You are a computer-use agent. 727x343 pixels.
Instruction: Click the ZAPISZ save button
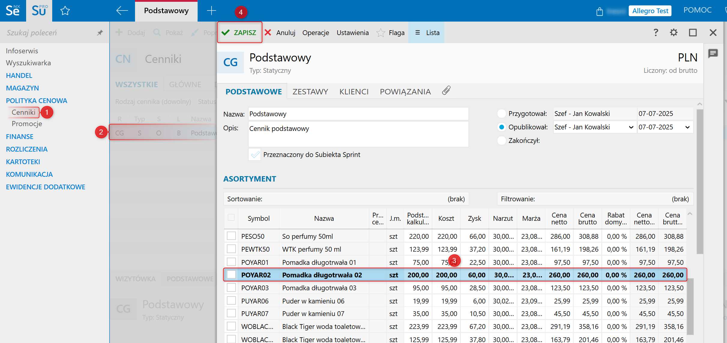pyautogui.click(x=239, y=33)
